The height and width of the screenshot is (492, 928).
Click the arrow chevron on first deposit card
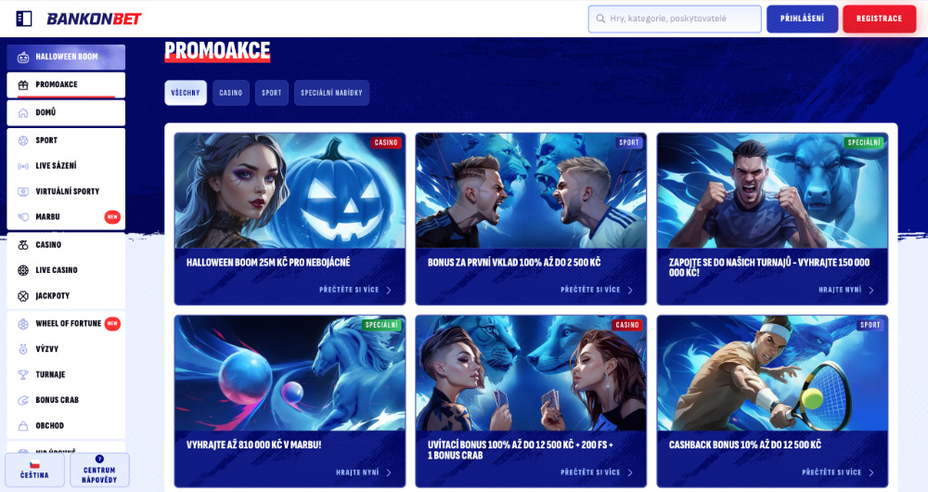(630, 291)
